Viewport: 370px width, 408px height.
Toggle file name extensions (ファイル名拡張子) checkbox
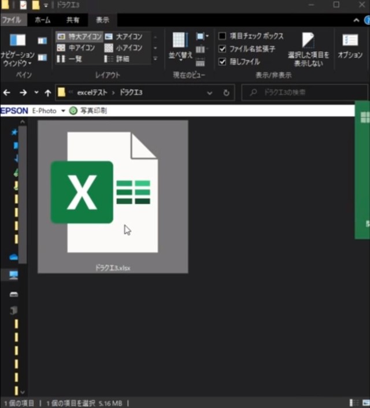(x=222, y=49)
